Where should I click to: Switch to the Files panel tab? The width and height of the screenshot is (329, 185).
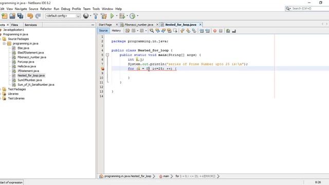click(14, 25)
